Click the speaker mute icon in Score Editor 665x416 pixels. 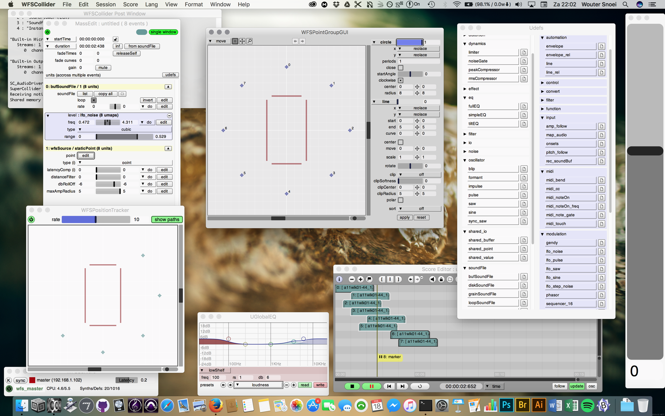point(432,279)
